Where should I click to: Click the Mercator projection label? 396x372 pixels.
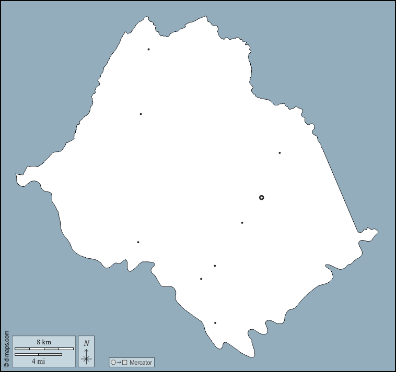coord(141,363)
